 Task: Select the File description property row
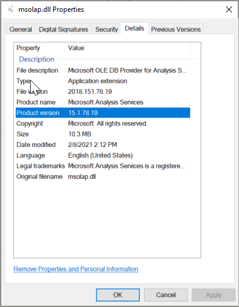coord(103,70)
